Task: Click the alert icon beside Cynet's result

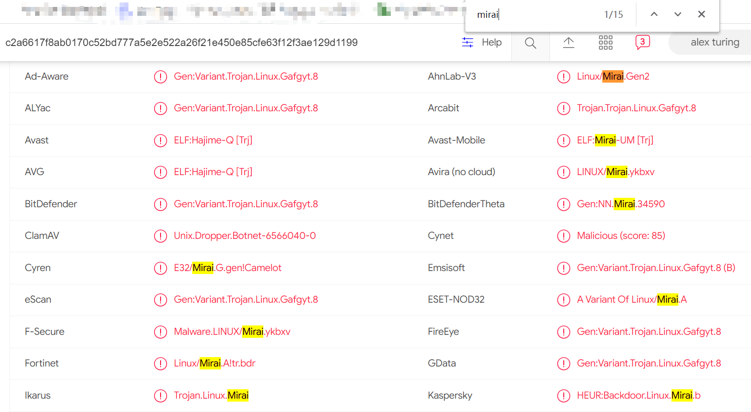Action: click(564, 236)
